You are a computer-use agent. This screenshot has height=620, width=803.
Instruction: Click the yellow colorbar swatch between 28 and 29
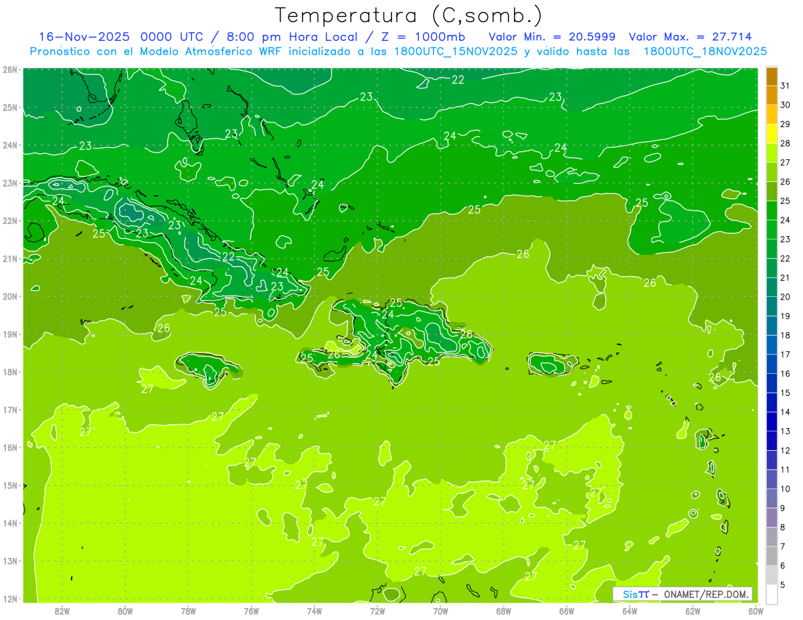click(772, 134)
